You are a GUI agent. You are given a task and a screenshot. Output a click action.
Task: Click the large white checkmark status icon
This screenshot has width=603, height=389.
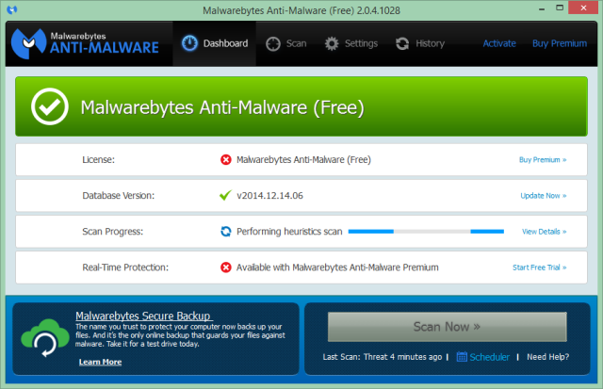click(x=50, y=106)
